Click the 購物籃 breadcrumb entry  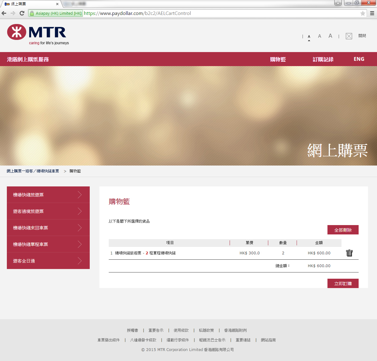(x=75, y=171)
